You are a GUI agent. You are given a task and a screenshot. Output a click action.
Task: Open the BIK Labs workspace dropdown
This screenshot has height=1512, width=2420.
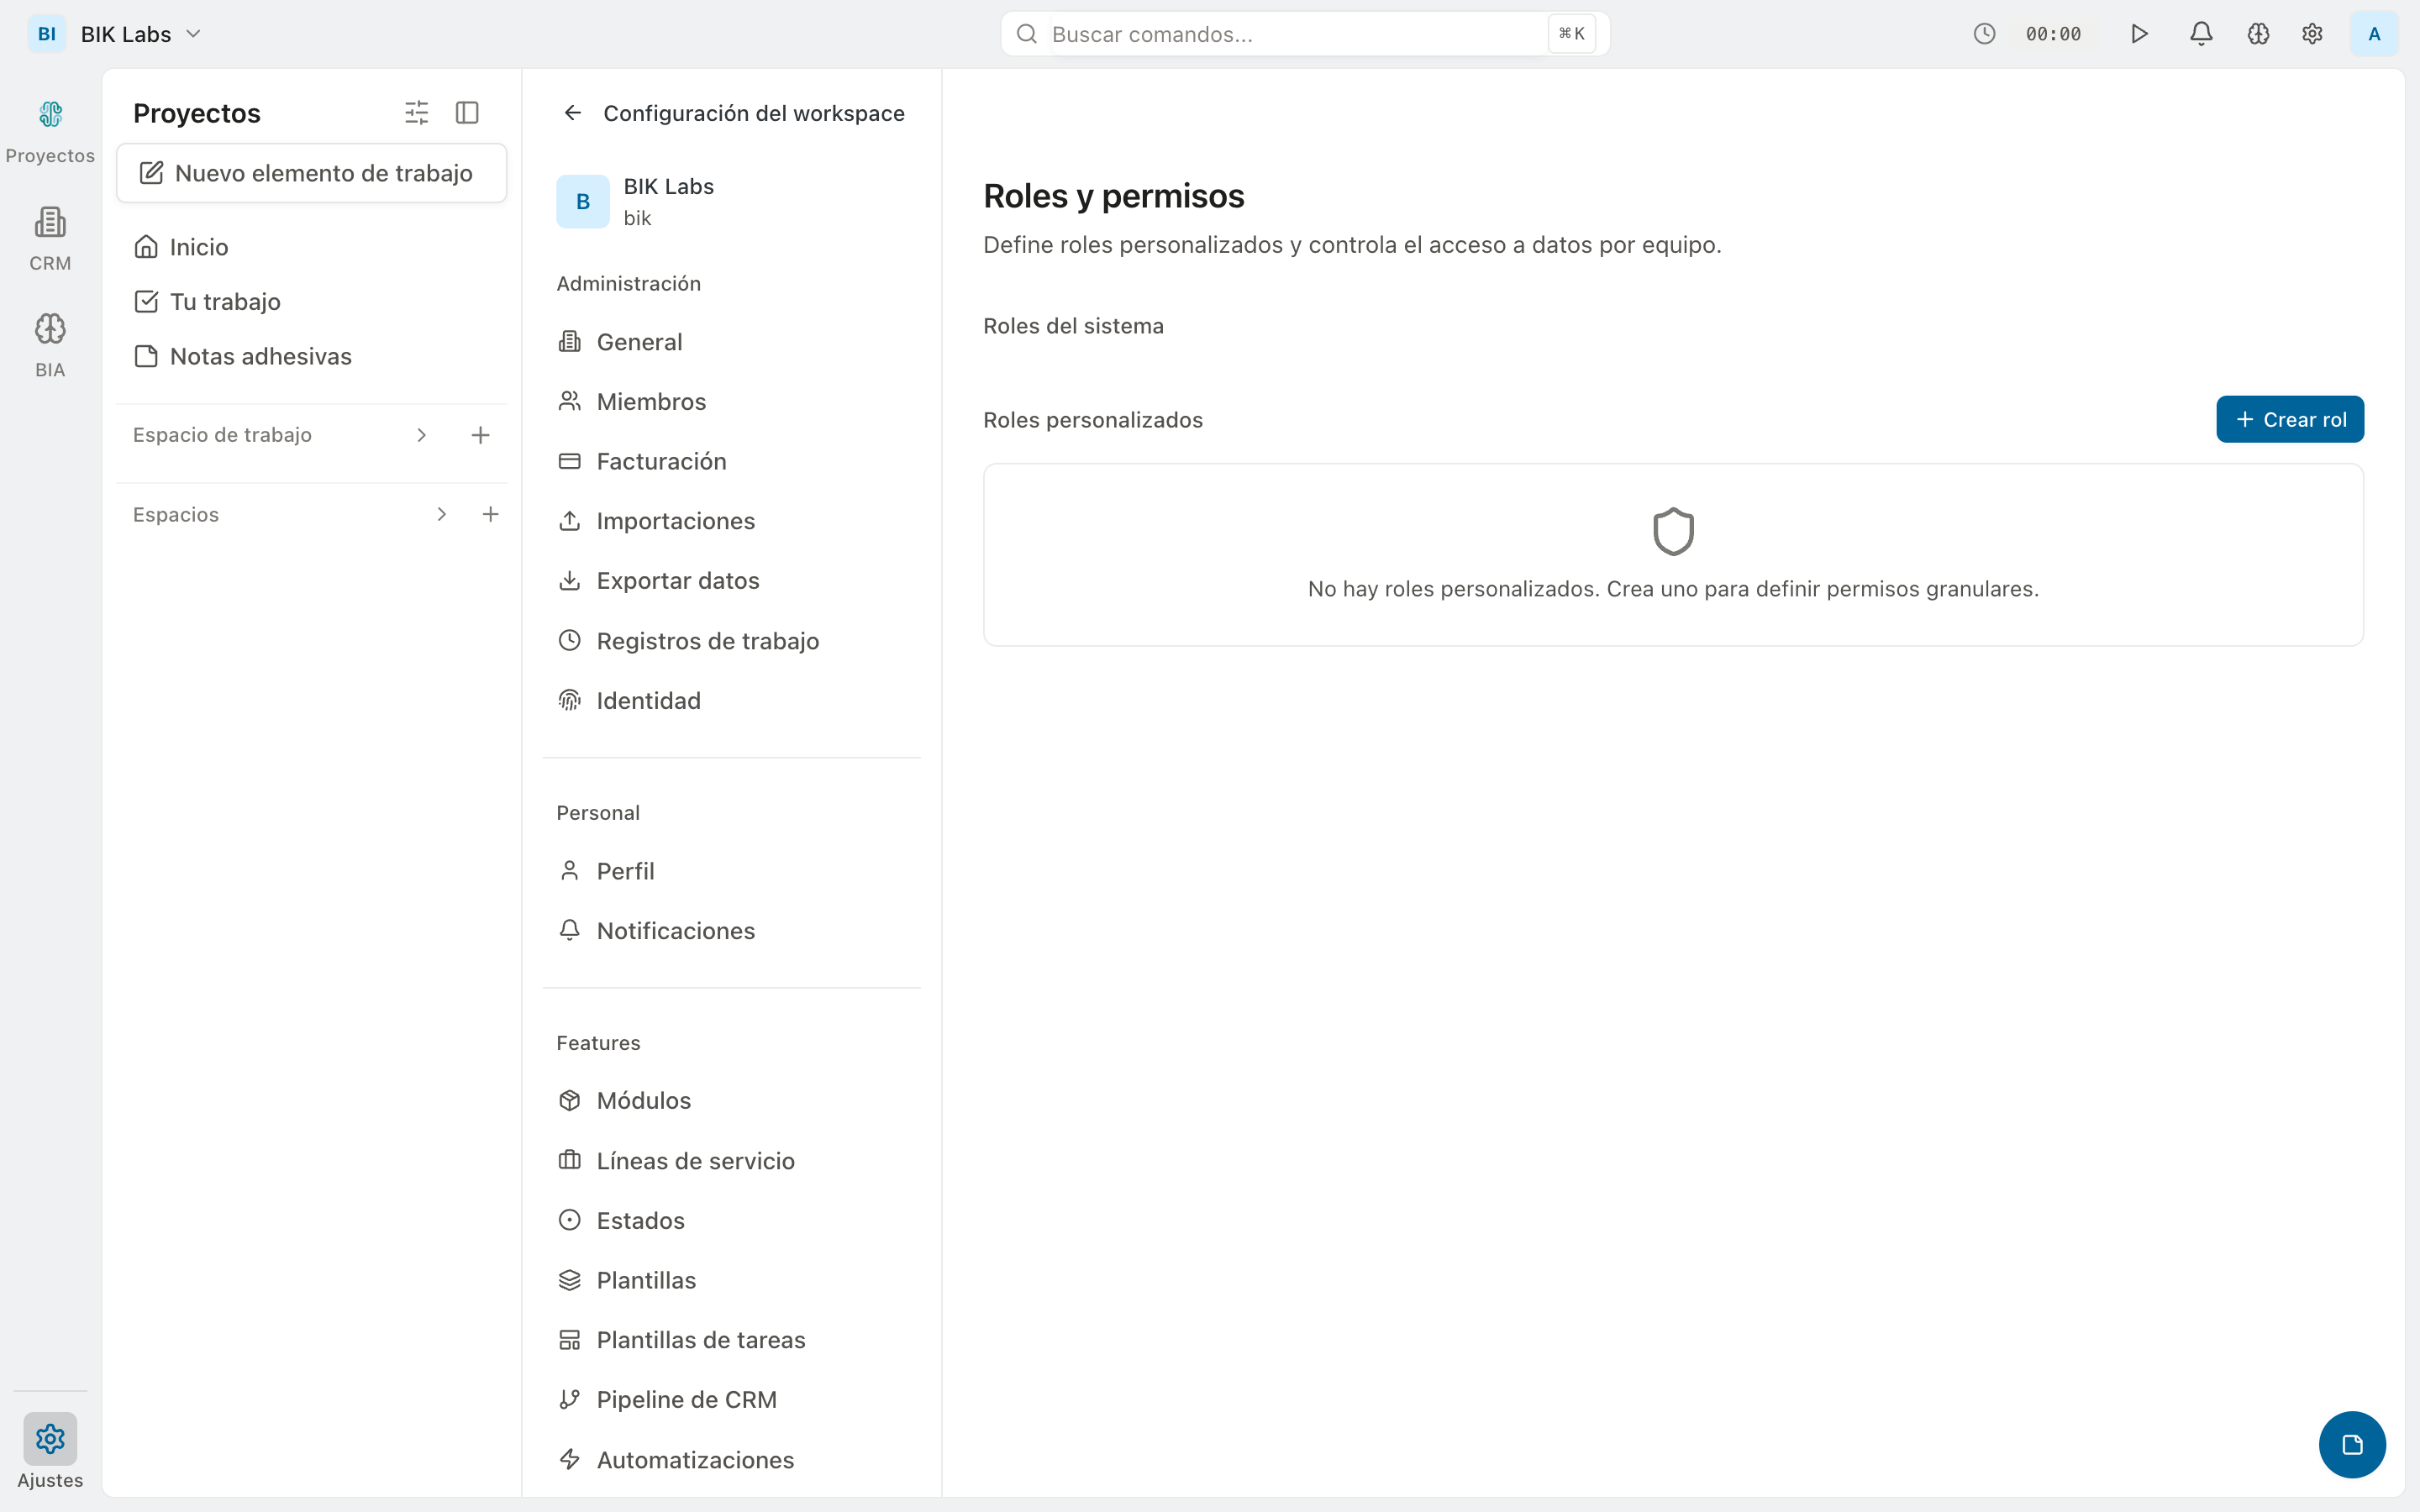pos(140,34)
